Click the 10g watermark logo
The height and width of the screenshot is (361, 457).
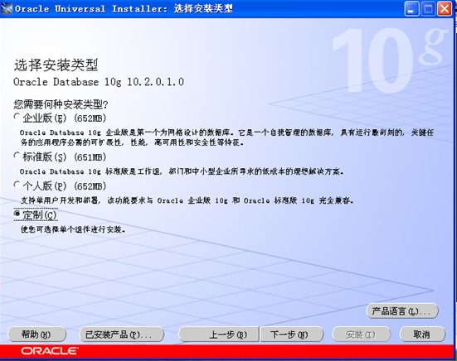(x=389, y=60)
